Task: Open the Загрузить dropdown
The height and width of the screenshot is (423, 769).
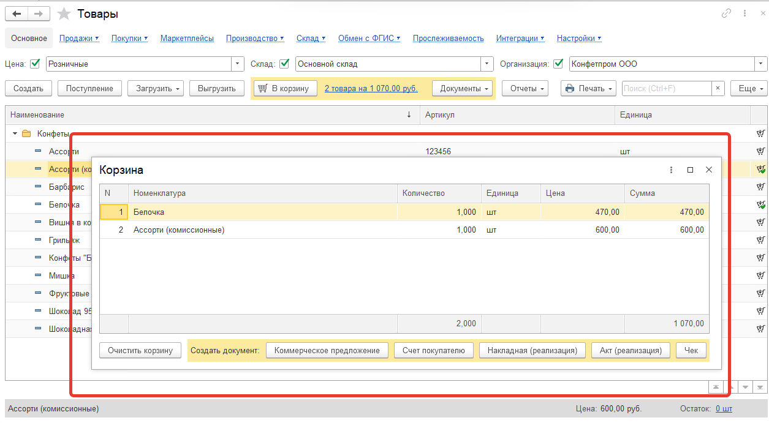Action: [x=156, y=89]
